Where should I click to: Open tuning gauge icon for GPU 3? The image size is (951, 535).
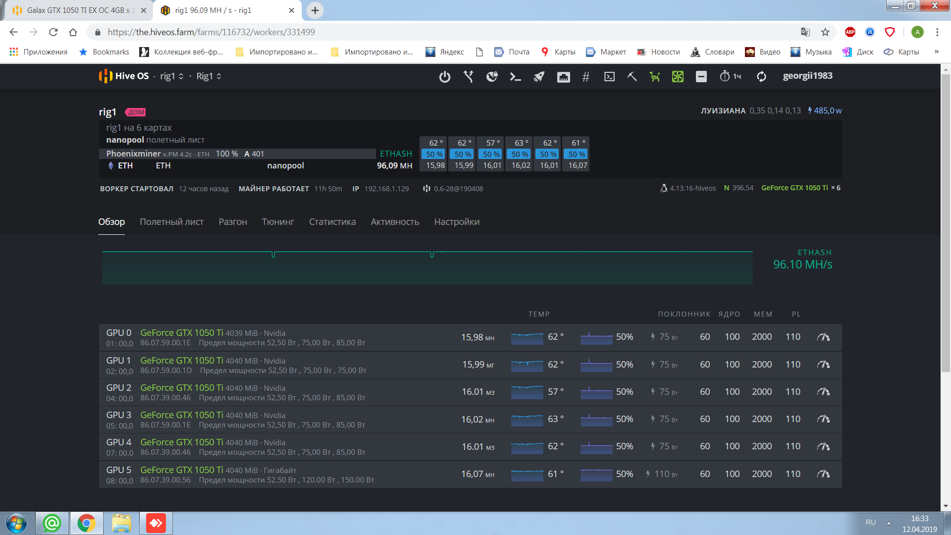pyautogui.click(x=823, y=419)
